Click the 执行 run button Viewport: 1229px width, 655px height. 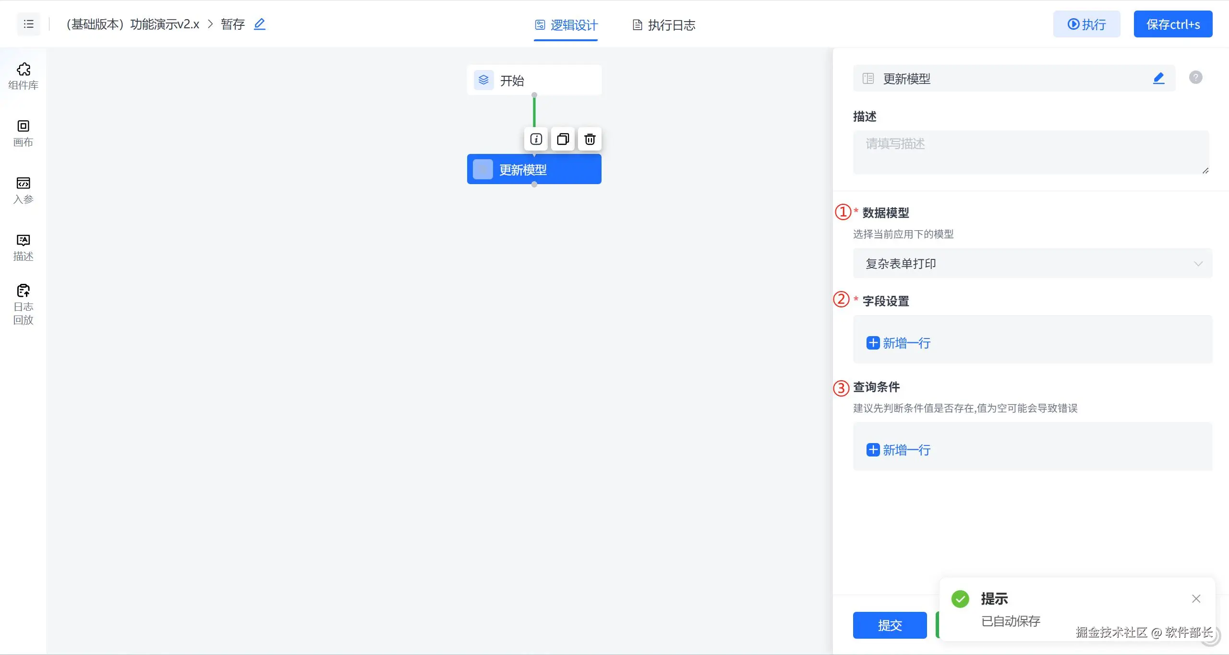(x=1086, y=24)
